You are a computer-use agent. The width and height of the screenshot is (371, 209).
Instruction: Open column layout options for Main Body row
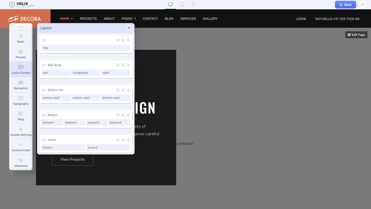point(118,65)
